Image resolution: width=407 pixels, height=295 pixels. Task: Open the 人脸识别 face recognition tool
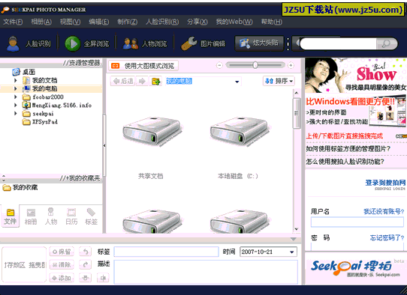[29, 43]
